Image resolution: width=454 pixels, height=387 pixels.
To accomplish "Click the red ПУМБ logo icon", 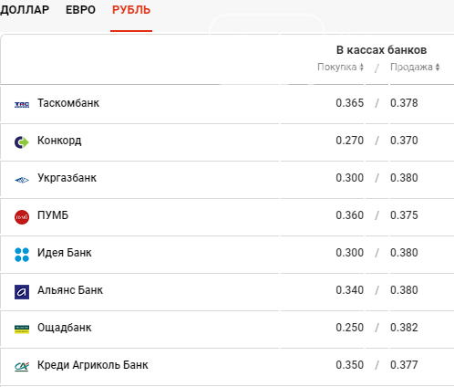I will [22, 217].
